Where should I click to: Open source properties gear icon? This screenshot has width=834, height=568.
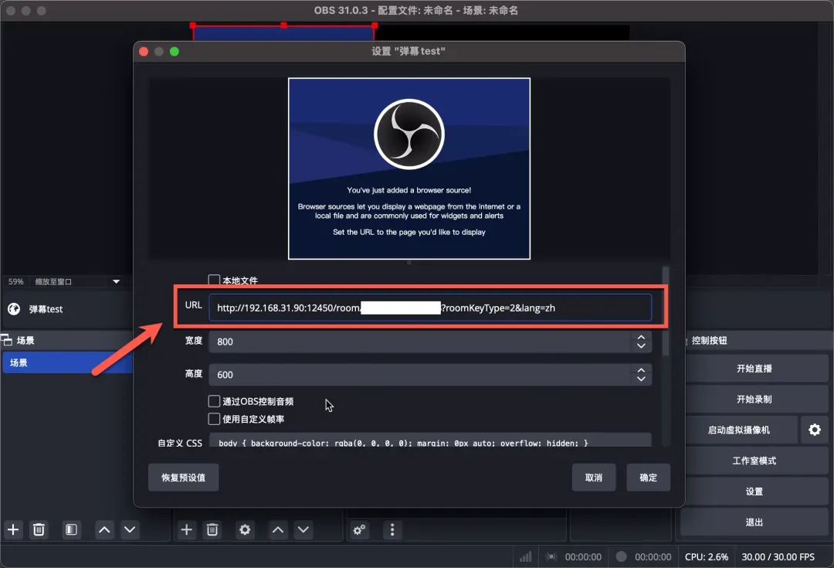[245, 529]
